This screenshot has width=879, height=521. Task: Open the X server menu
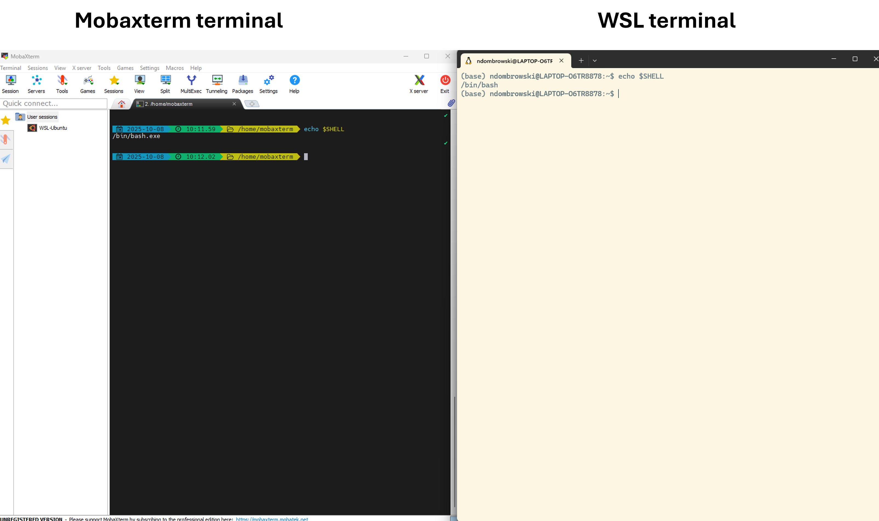click(81, 68)
